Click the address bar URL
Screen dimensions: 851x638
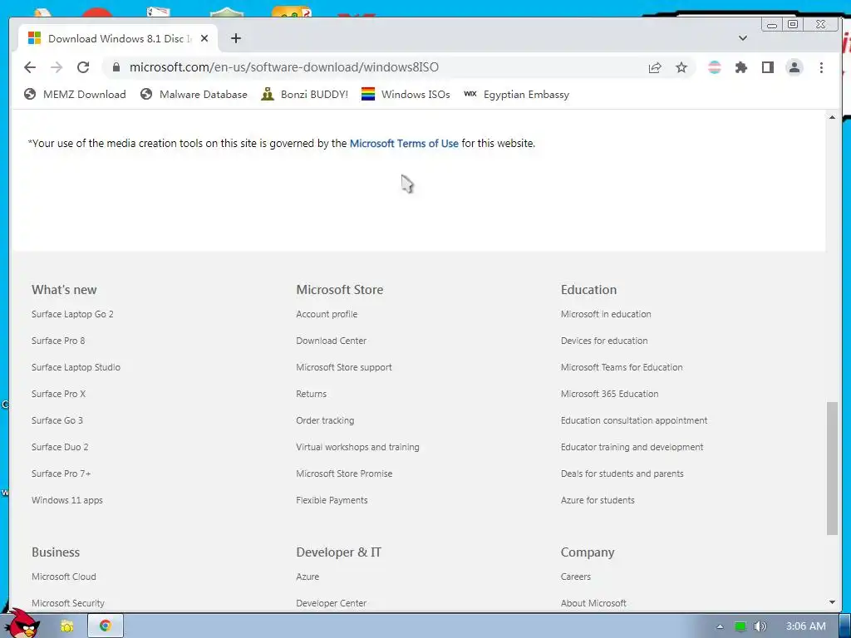click(x=284, y=67)
